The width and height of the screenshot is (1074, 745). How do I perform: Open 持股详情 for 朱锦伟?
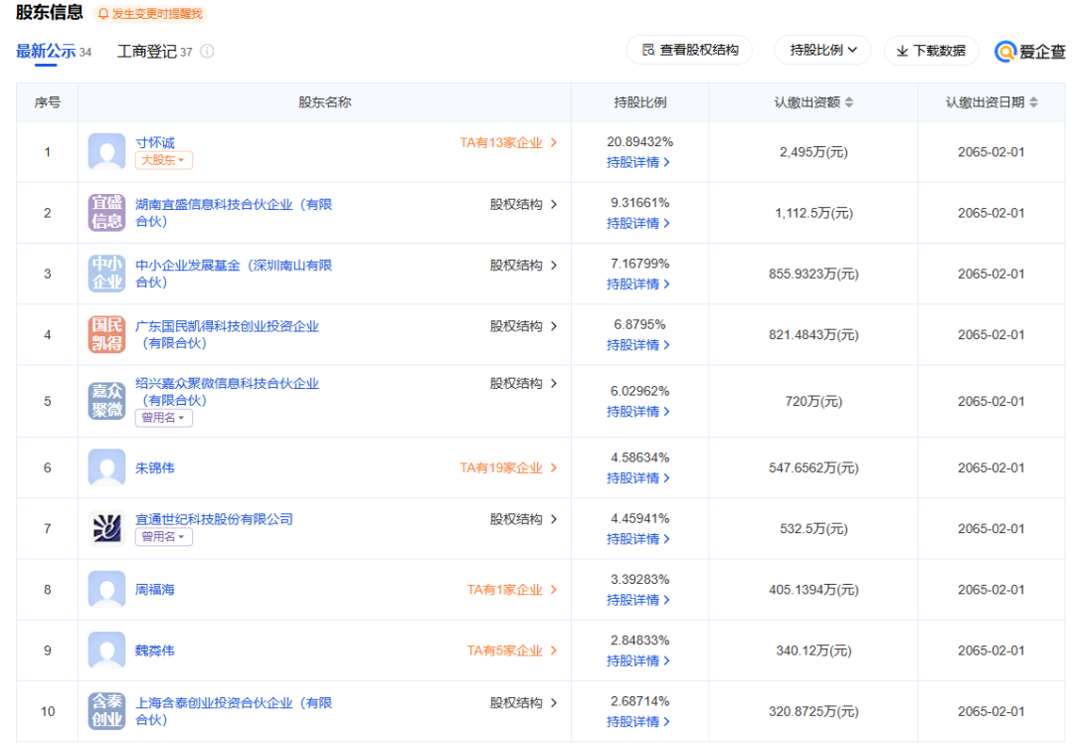[x=638, y=478]
